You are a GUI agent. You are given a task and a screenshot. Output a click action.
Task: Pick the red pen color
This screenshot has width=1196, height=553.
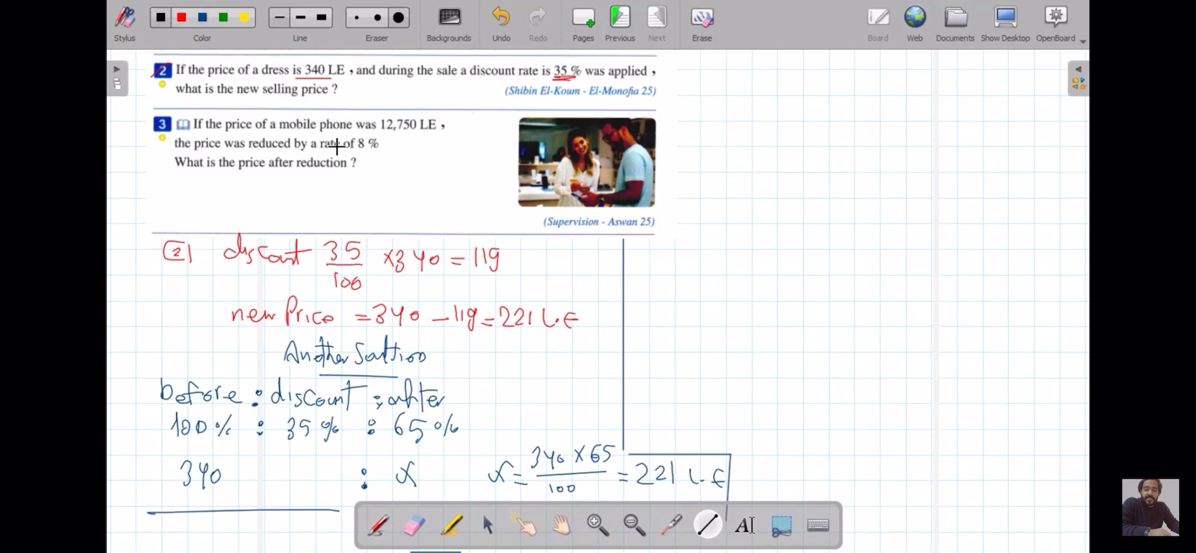point(182,17)
